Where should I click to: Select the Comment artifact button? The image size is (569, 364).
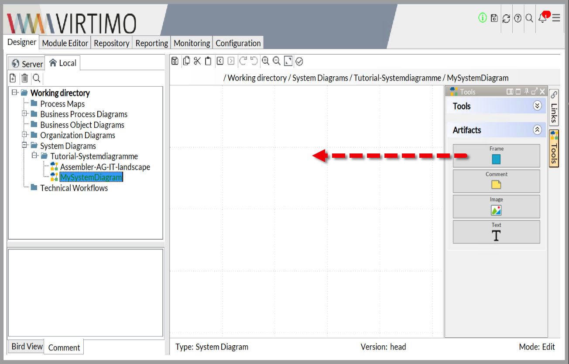pos(496,181)
